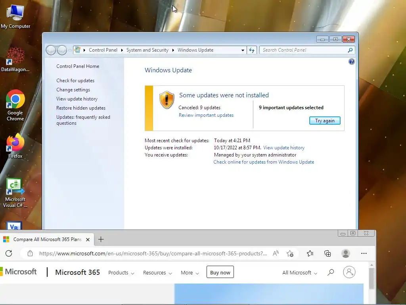Expand the Resources menu on Microsoft 365
The image size is (406, 305).
coord(157,272)
